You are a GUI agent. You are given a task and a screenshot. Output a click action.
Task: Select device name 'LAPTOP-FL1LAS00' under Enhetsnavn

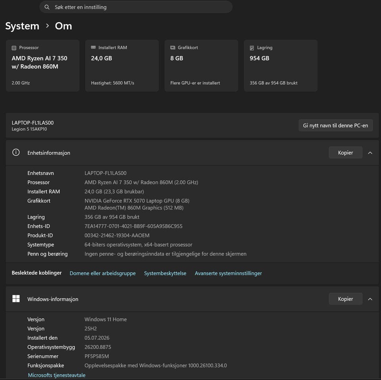(106, 173)
